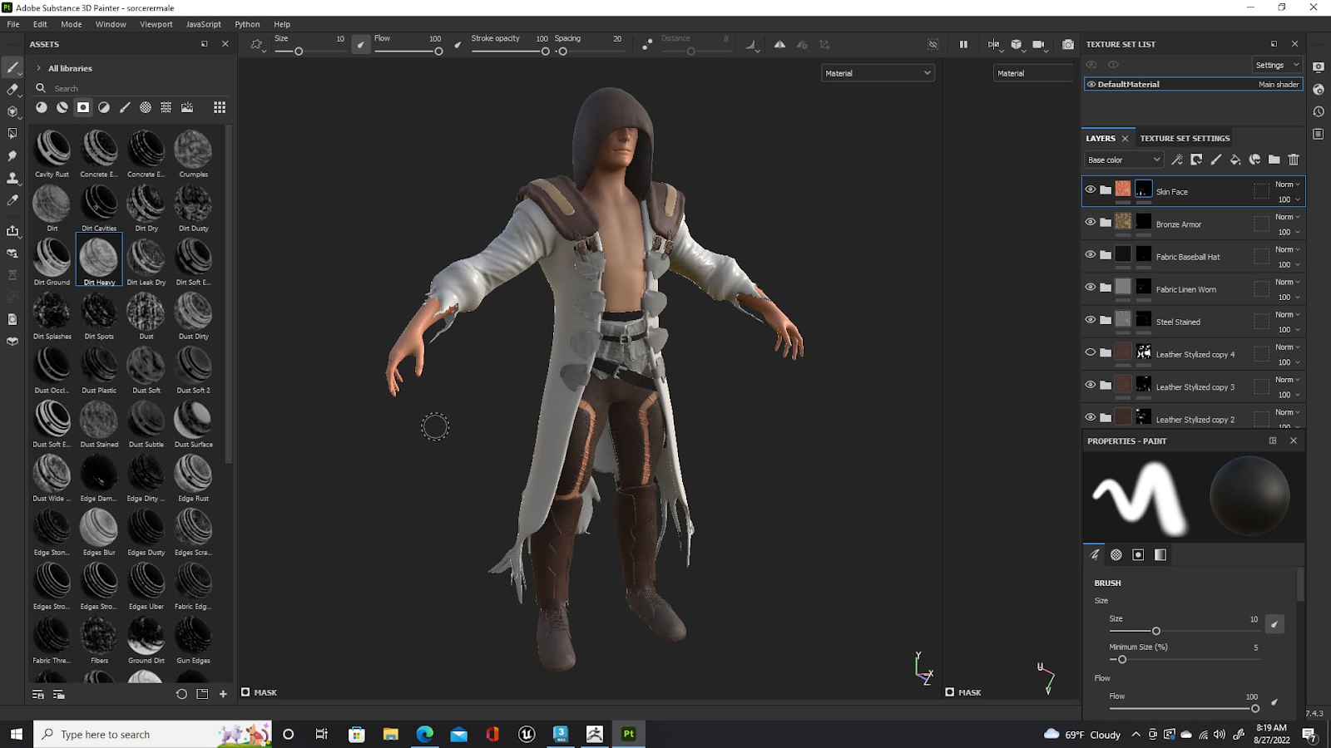This screenshot has height=748, width=1331.
Task: Filter assets by brushes
Action: pos(125,107)
